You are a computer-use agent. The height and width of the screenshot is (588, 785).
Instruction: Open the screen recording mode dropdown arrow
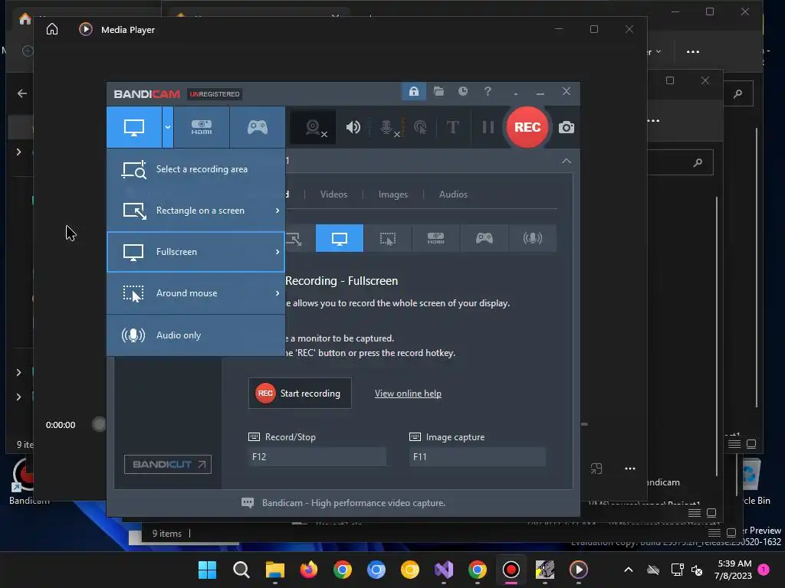168,127
